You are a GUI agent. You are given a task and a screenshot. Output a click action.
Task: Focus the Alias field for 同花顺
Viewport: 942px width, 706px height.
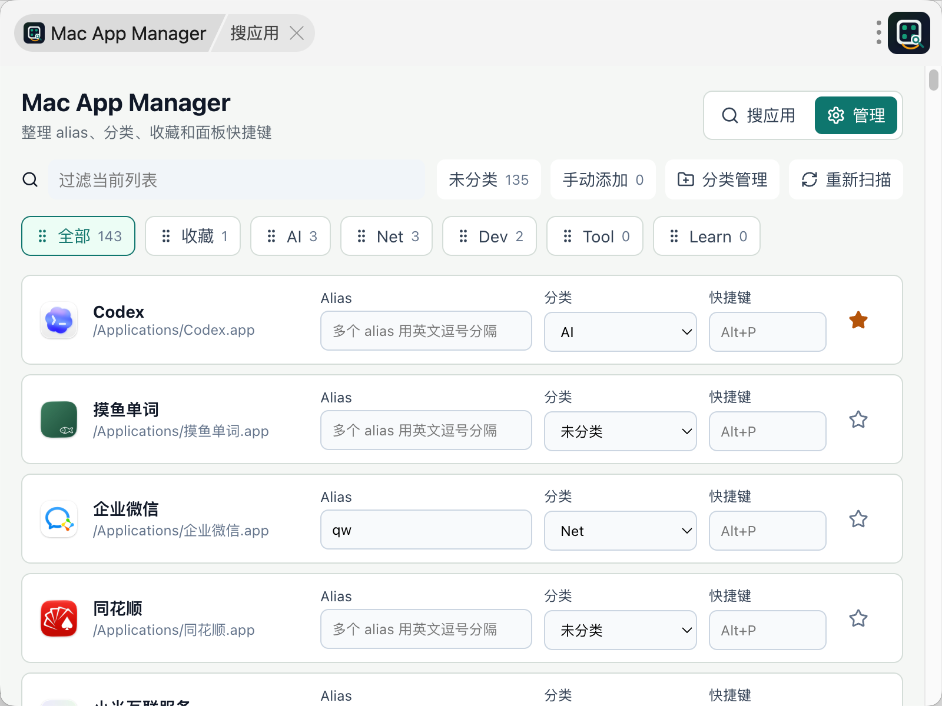[426, 629]
